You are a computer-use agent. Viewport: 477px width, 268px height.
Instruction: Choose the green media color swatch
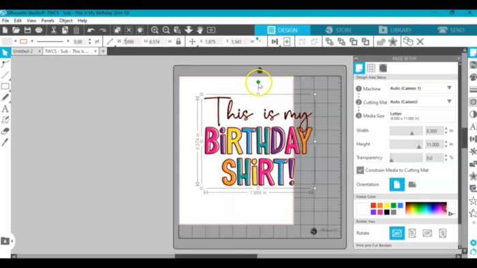pos(393,205)
